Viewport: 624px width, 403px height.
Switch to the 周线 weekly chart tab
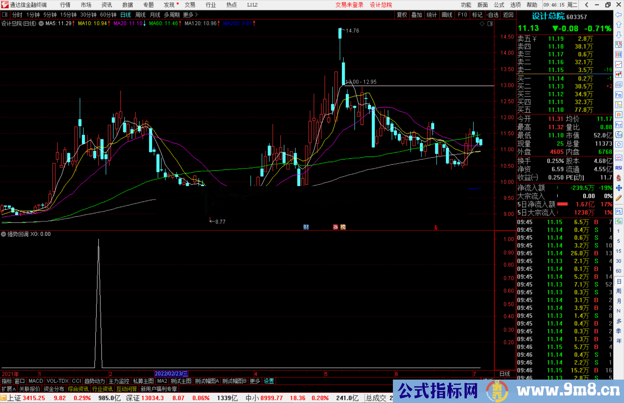[140, 15]
